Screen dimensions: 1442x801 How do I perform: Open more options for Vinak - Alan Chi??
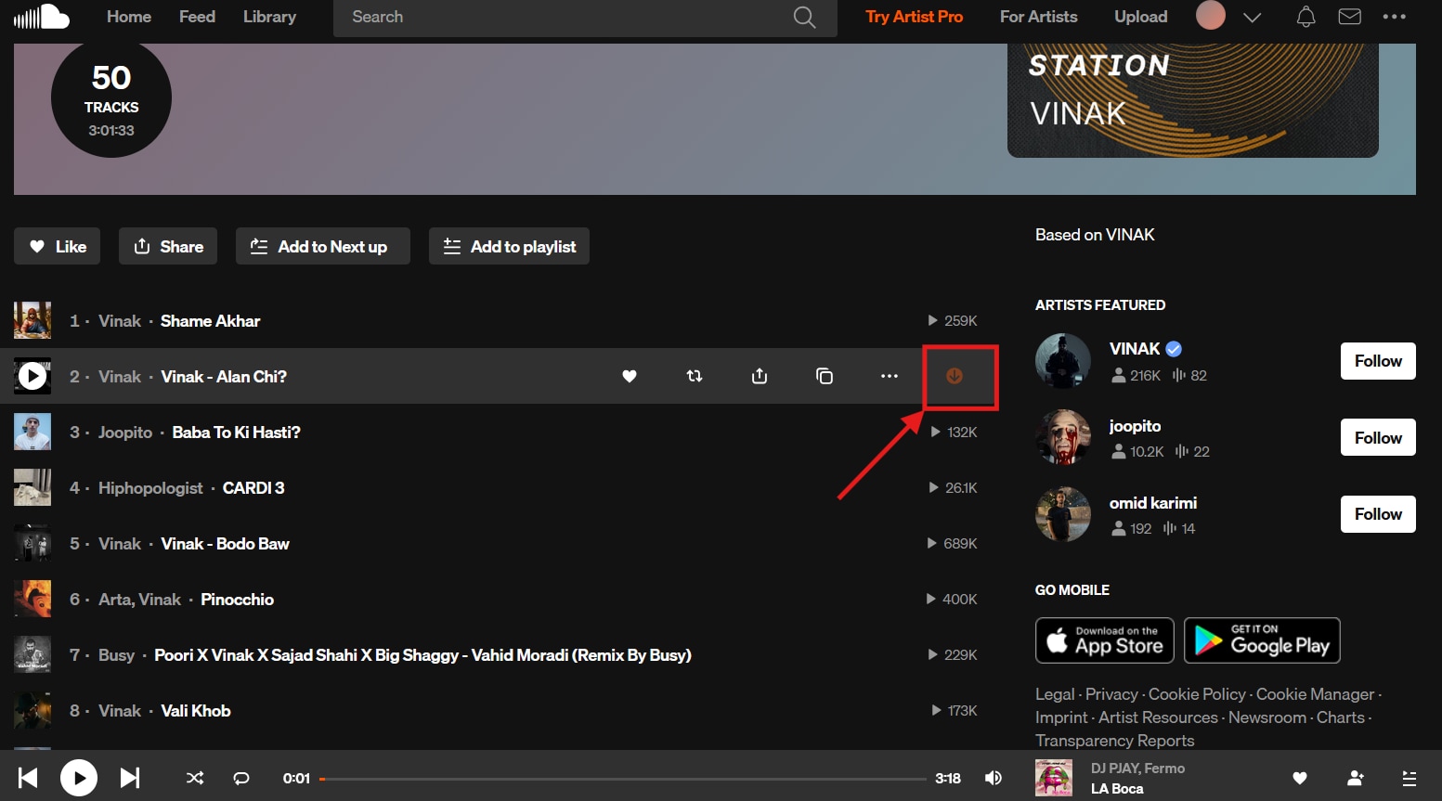click(x=889, y=376)
